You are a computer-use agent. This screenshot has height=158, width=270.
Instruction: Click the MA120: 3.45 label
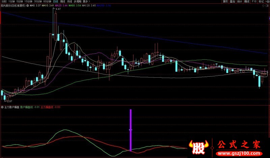(89, 5)
